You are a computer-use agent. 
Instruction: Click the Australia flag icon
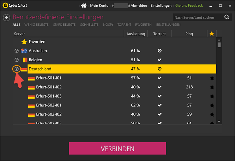point(24,51)
